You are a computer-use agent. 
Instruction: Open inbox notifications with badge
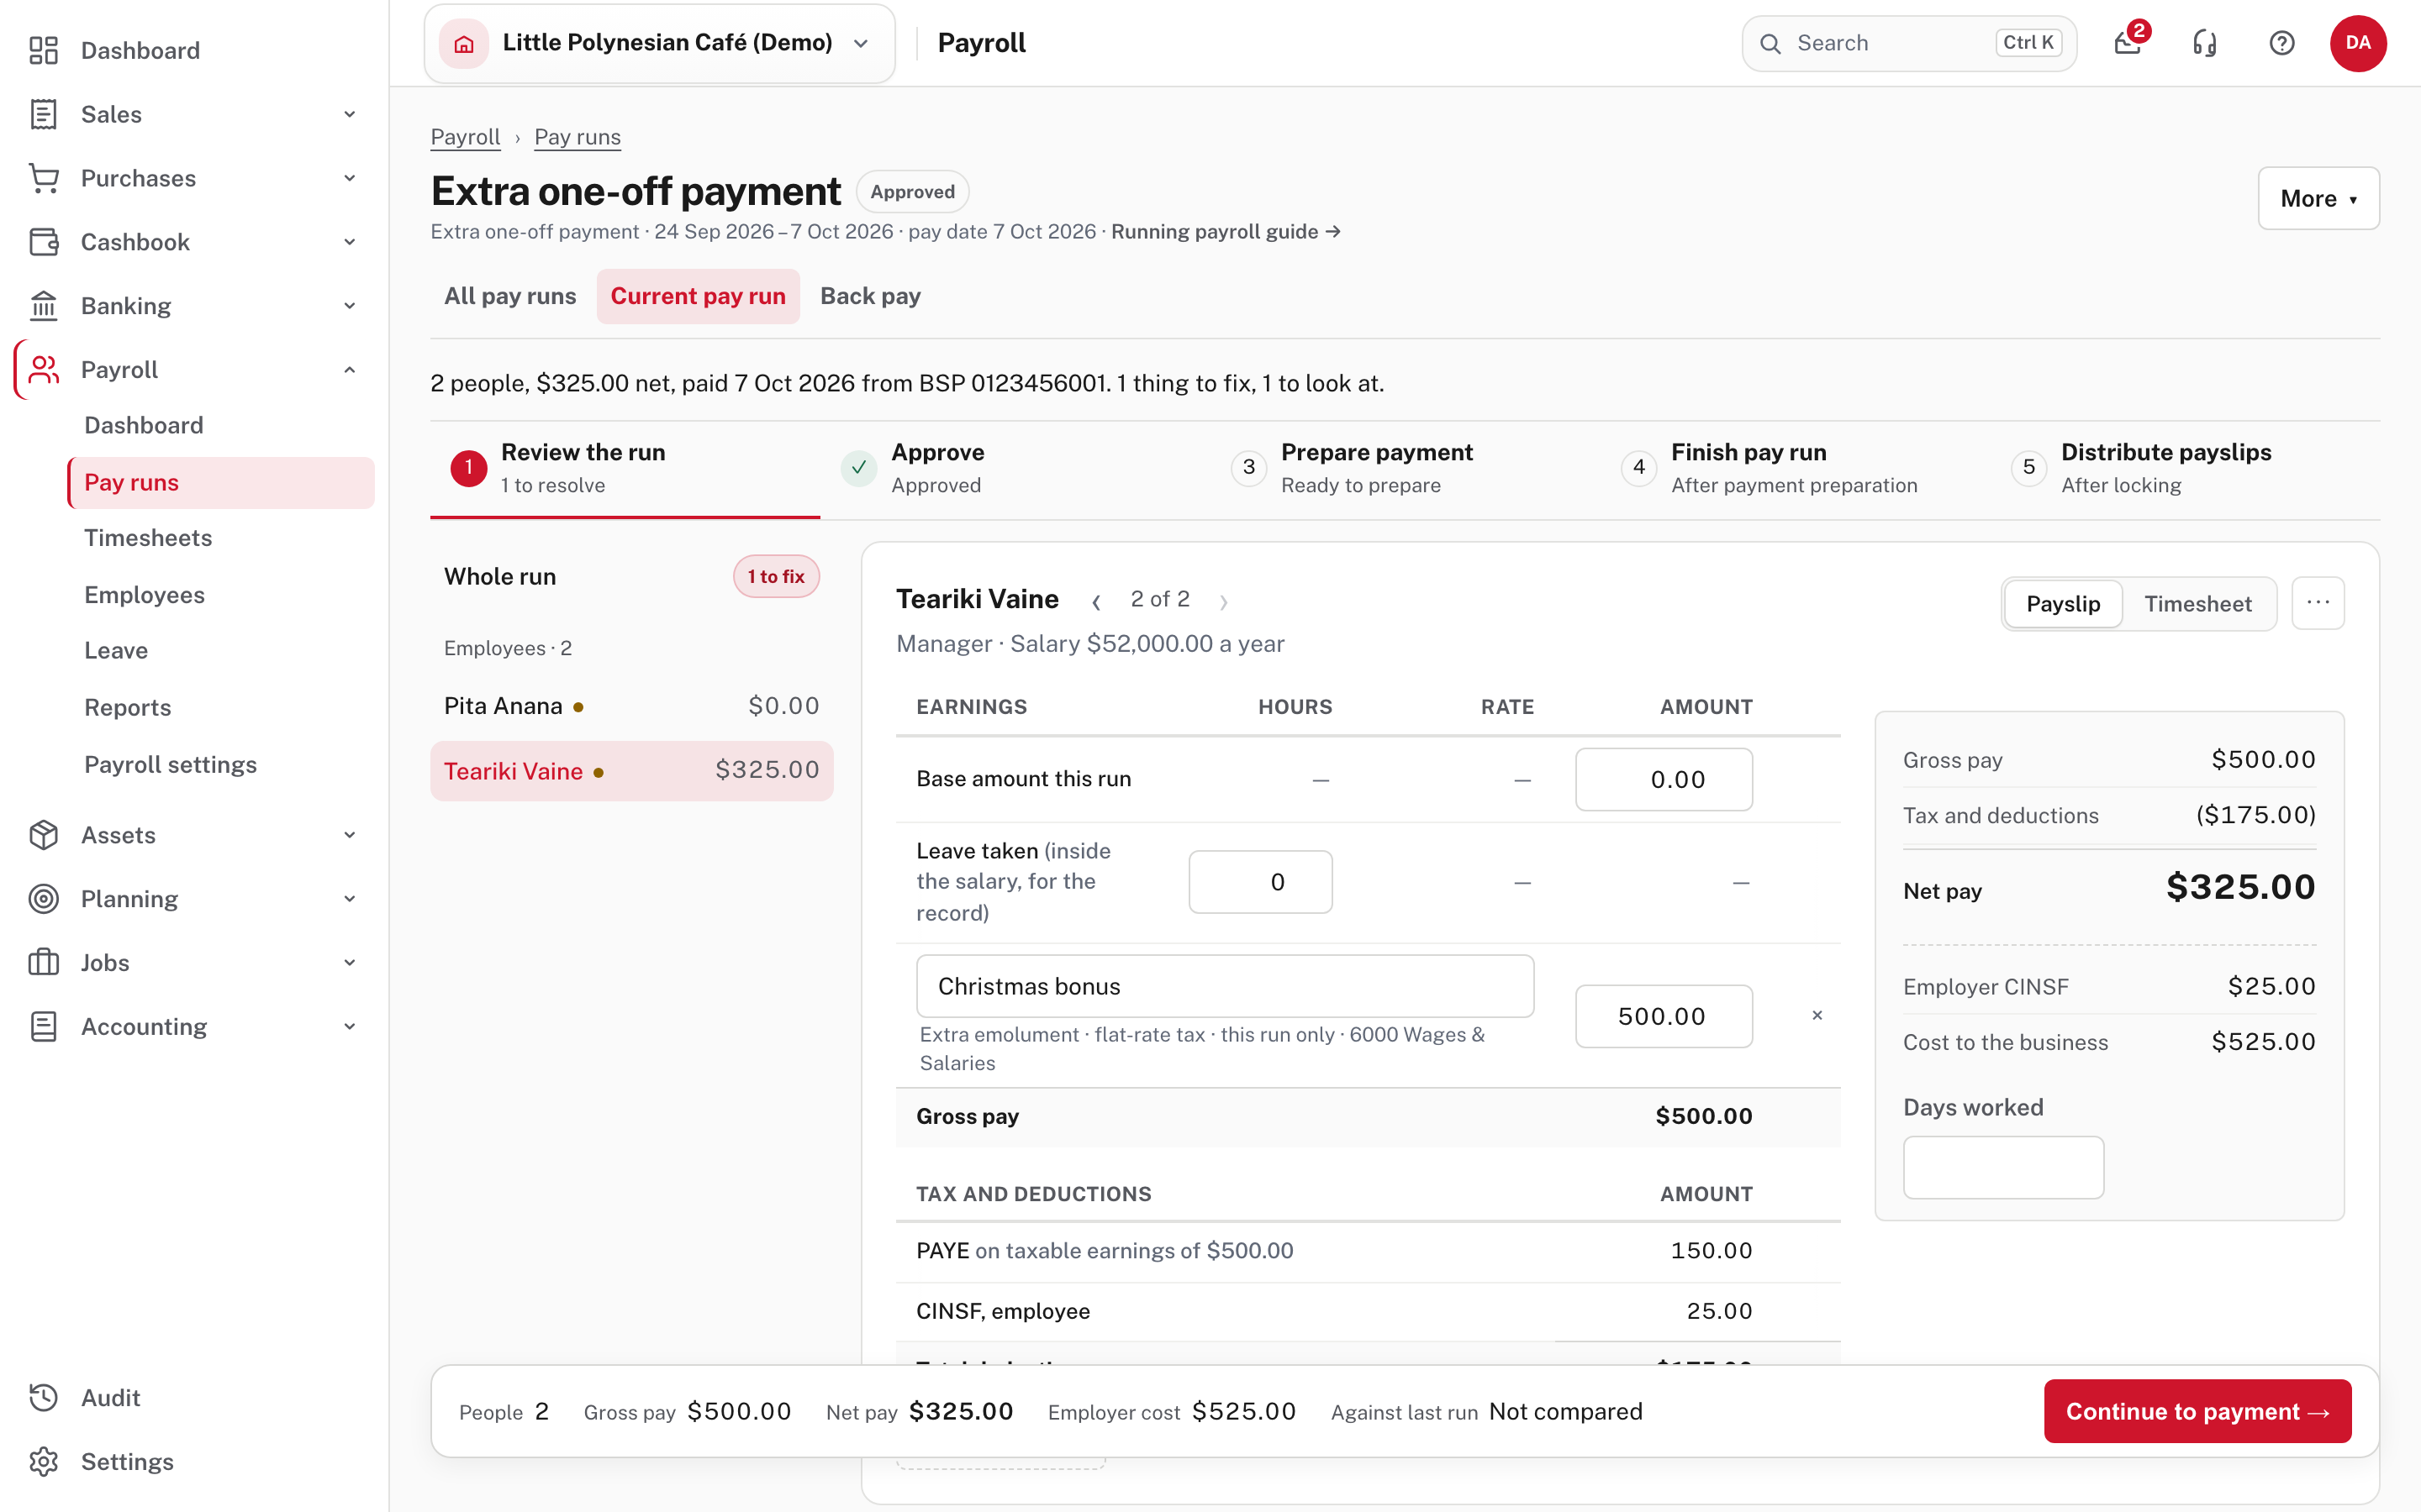(x=2128, y=43)
